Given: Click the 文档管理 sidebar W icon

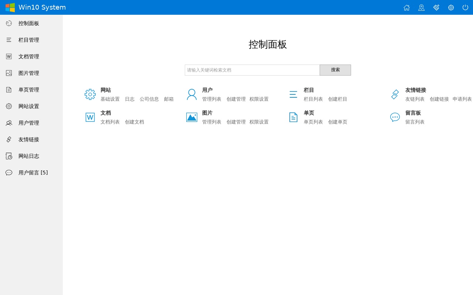Looking at the screenshot, I should click(x=9, y=56).
